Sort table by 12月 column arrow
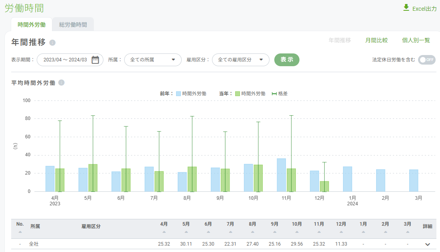The image size is (440, 252). click(x=341, y=232)
